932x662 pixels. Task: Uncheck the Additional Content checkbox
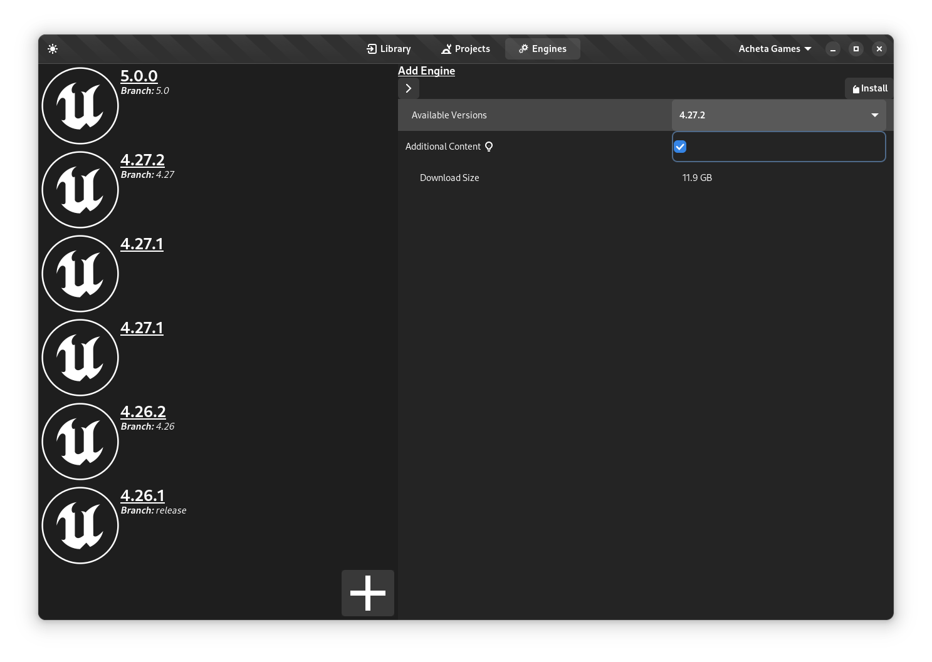(x=680, y=147)
